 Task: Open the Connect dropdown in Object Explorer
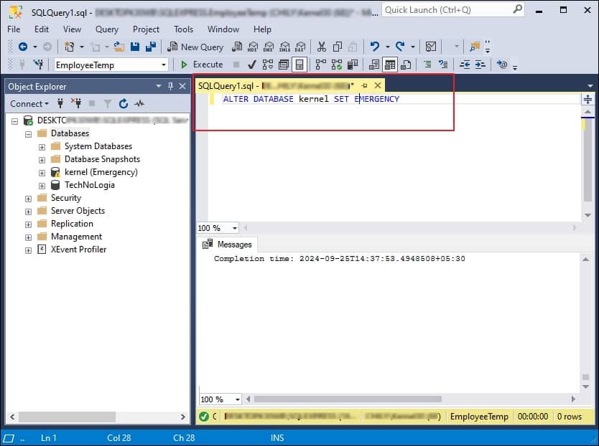[x=29, y=104]
